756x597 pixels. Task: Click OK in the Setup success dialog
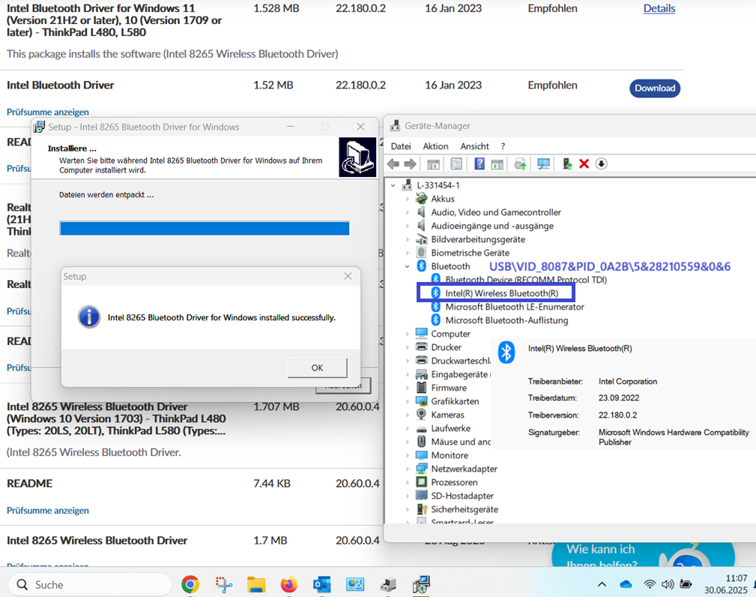click(x=317, y=367)
